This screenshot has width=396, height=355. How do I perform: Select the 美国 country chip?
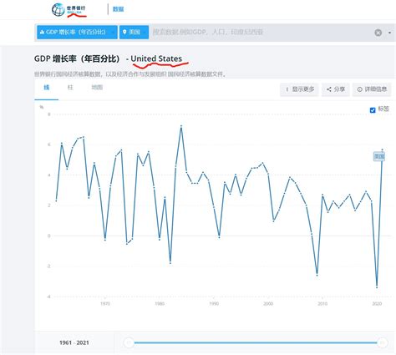coord(134,33)
